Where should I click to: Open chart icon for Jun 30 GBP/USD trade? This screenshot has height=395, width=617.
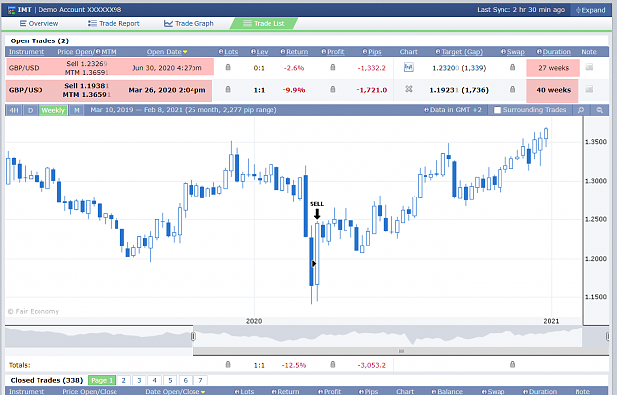click(409, 68)
